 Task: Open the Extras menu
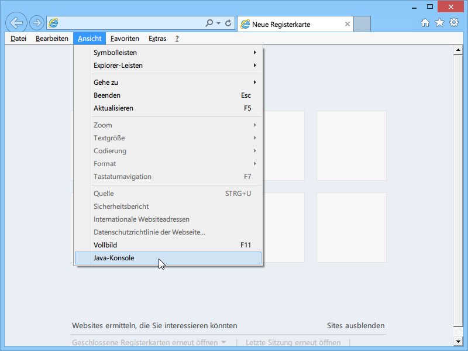[x=157, y=39]
